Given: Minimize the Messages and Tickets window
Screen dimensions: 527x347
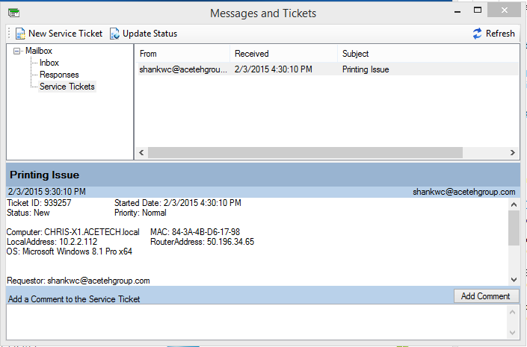Looking at the screenshot, I should click(x=457, y=11).
